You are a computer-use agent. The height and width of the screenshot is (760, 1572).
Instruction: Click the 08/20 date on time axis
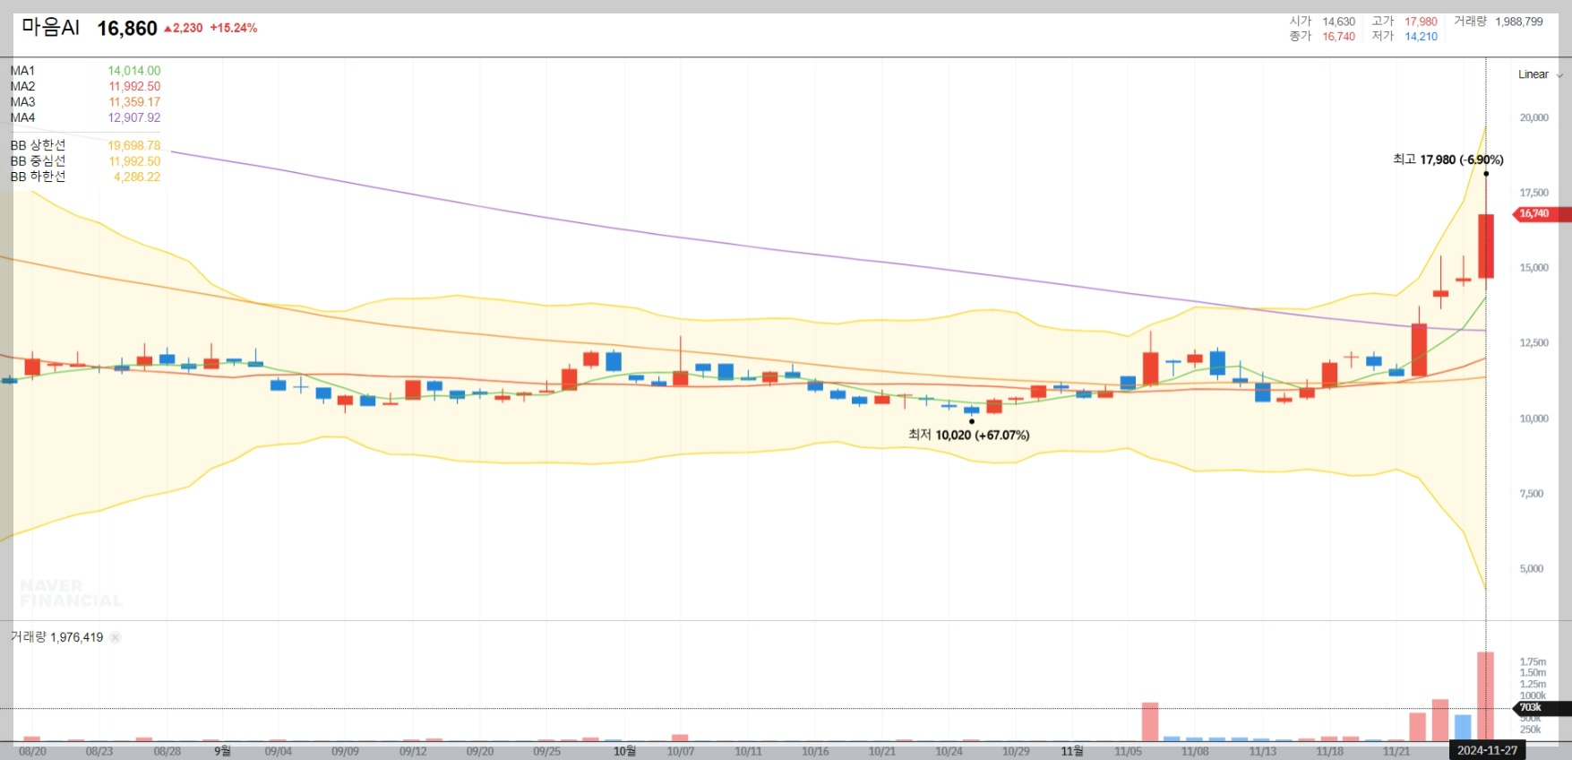point(32,752)
